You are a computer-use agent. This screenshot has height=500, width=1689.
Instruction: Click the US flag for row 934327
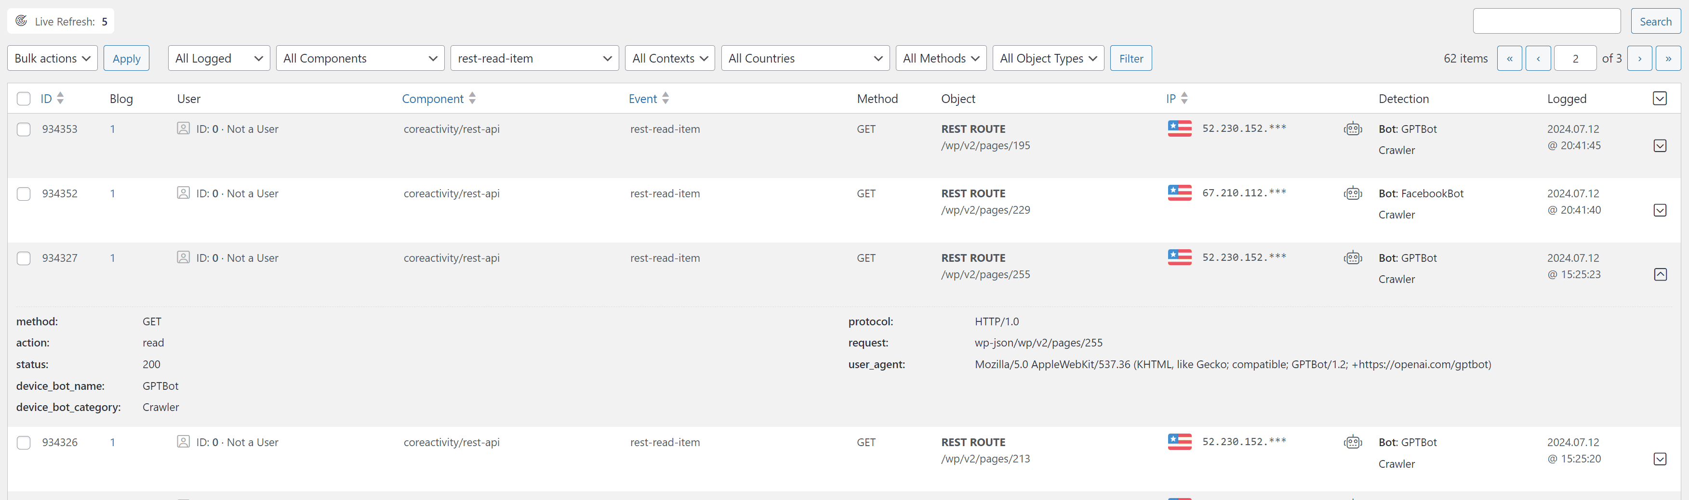(1180, 257)
